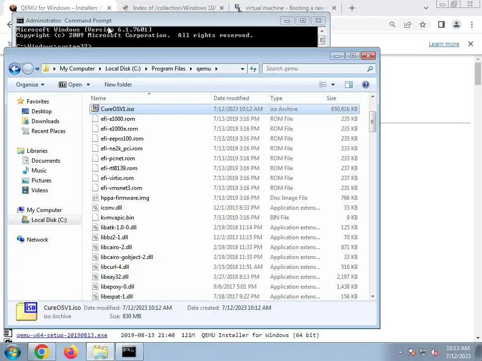Select hppa-firmware.img disc image icon

pyautogui.click(x=95, y=198)
